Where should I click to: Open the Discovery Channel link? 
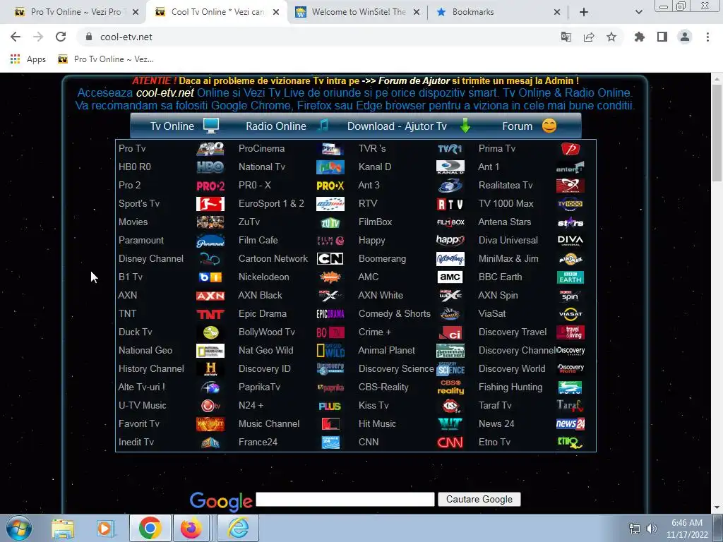(518, 350)
